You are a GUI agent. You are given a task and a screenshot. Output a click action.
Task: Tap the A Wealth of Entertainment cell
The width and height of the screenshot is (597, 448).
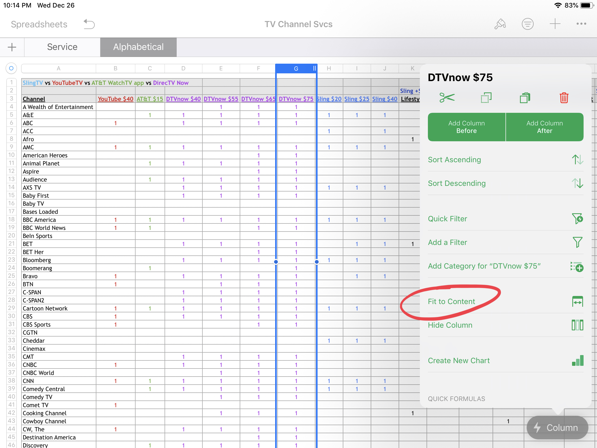[x=59, y=107]
